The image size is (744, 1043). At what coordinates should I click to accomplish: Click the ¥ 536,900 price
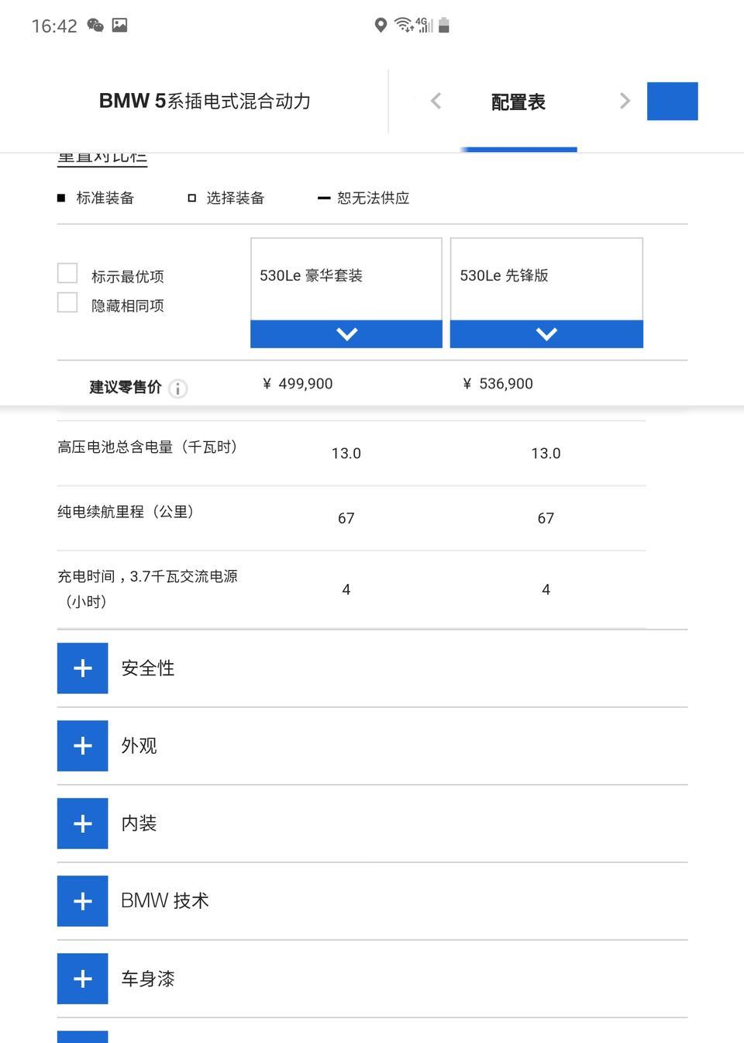[x=498, y=384]
